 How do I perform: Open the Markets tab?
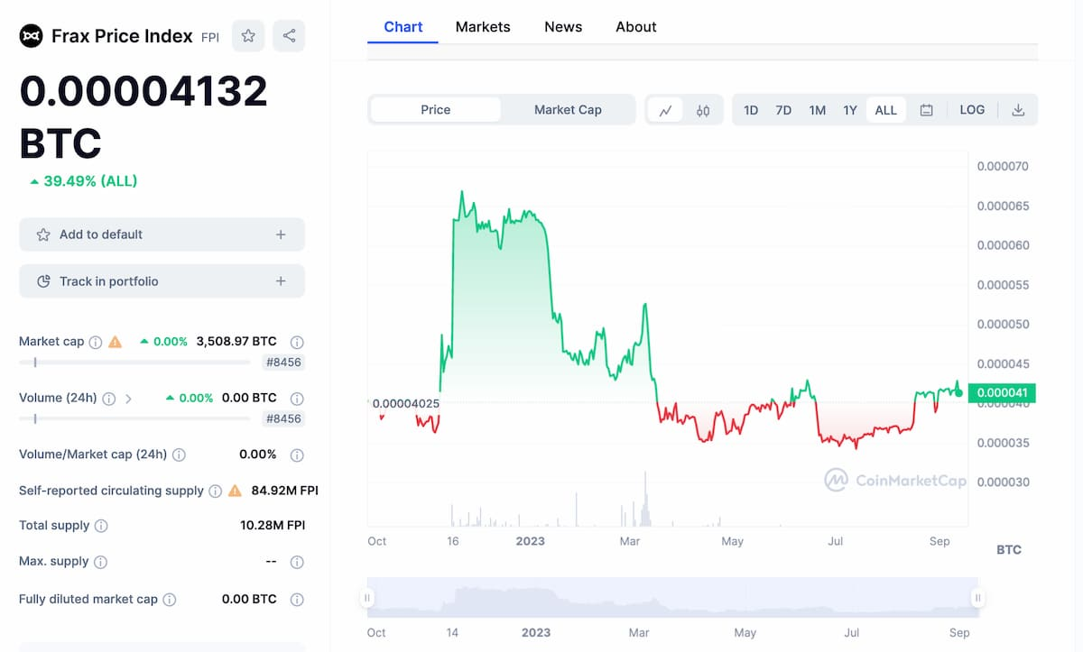tap(483, 27)
